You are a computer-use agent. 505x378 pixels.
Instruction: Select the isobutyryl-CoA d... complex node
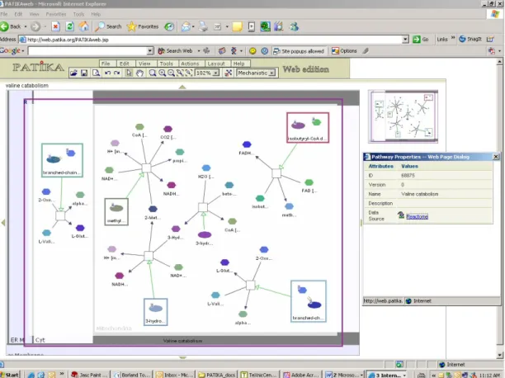point(308,128)
